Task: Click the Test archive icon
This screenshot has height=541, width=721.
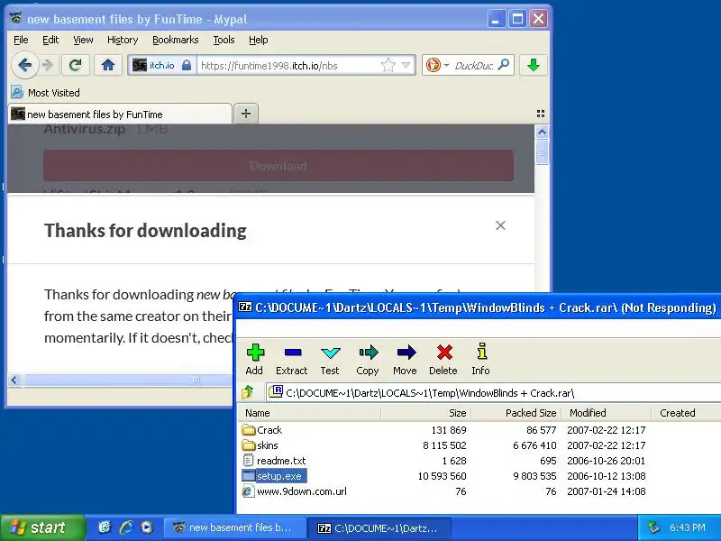Action: [x=330, y=359]
